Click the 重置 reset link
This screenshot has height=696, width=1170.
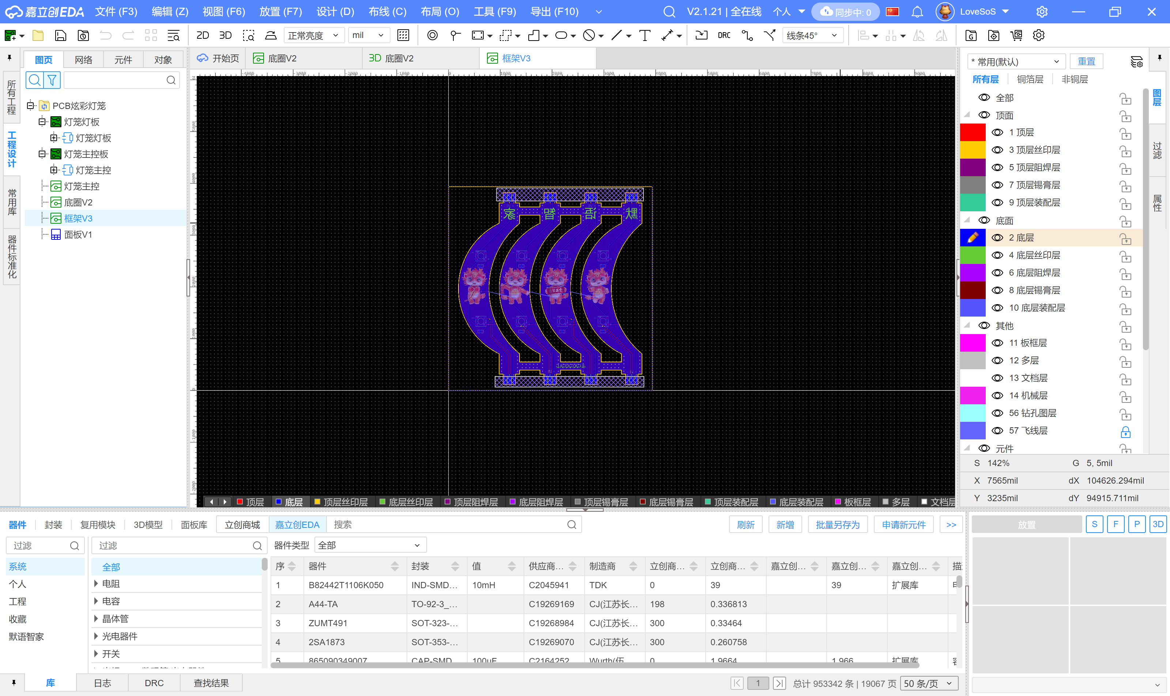tap(1086, 61)
